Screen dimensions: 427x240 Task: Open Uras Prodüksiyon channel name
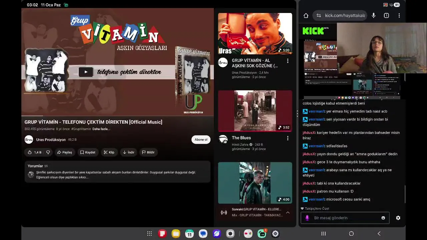click(51, 140)
